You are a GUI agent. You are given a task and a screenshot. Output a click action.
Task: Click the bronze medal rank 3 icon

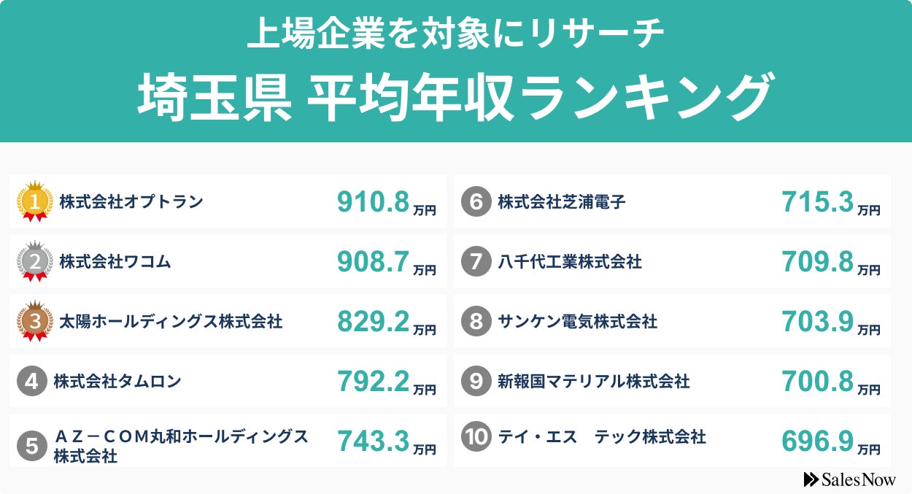34,320
